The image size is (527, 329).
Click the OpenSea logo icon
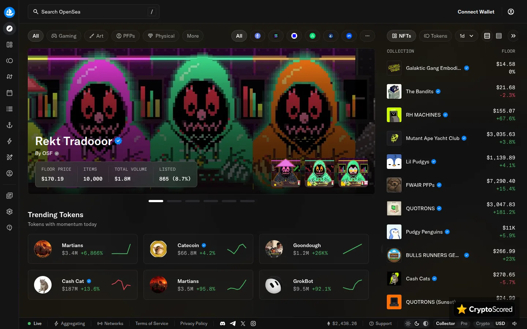10,12
